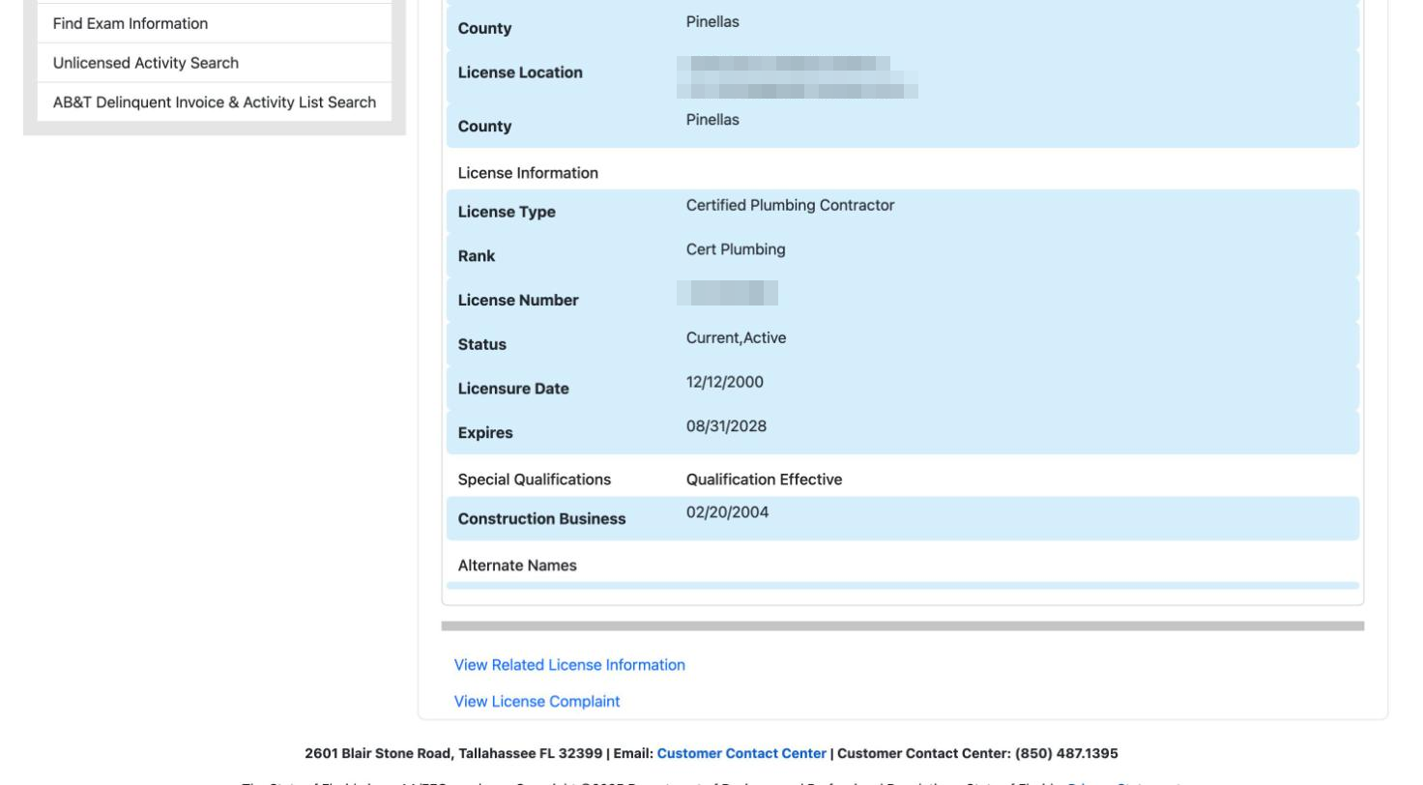This screenshot has width=1423, height=785.
Task: Click the 'License Type' row label
Action: (507, 213)
